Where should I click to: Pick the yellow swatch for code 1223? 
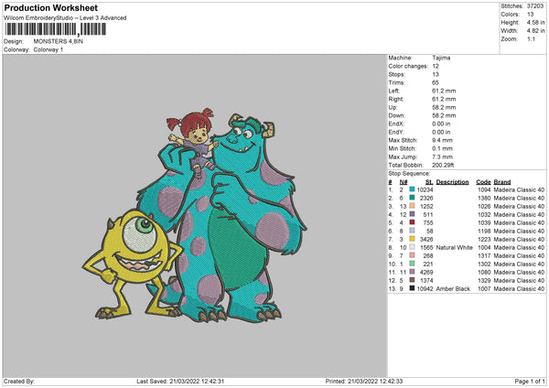tap(412, 239)
